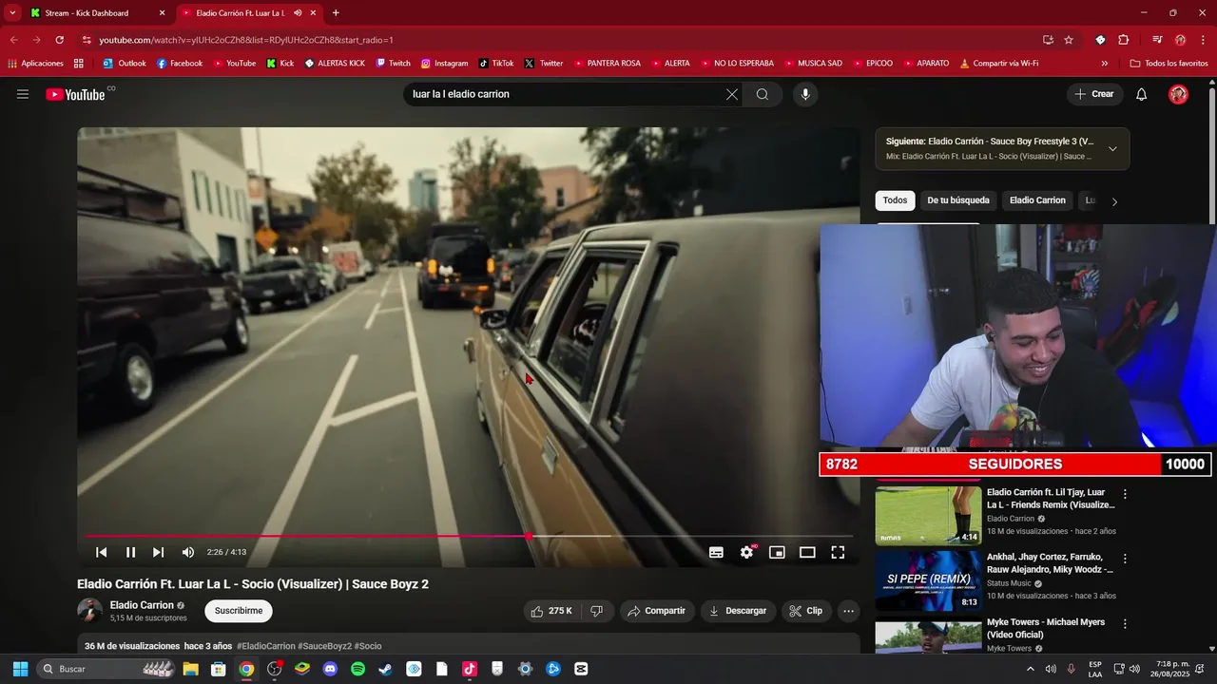
Task: Open the YouTube guide hamburger menu
Action: tap(23, 94)
